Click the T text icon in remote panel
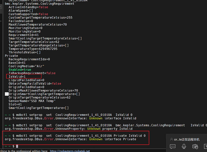The image size is (207, 152). point(205,146)
